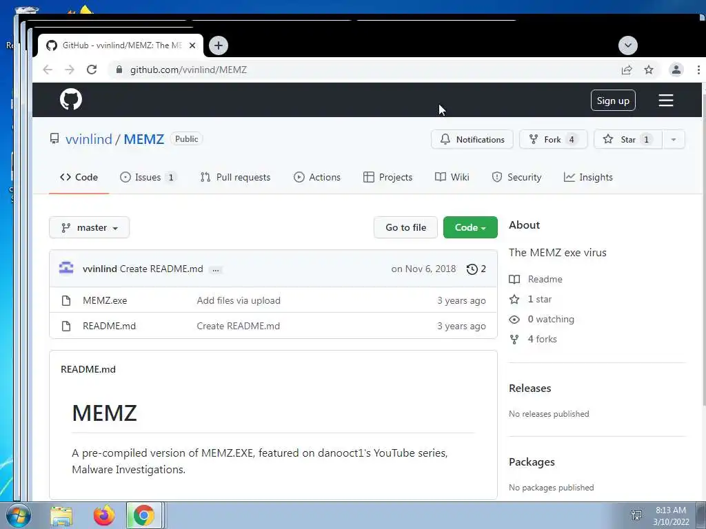Click Chrome's back arrow

[x=48, y=70]
